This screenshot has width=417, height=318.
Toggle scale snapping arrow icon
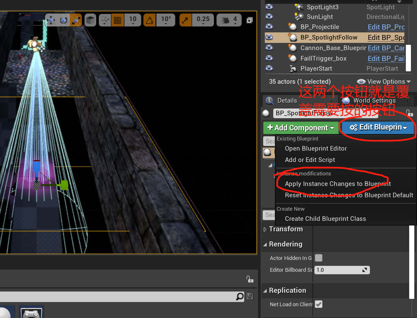[185, 20]
